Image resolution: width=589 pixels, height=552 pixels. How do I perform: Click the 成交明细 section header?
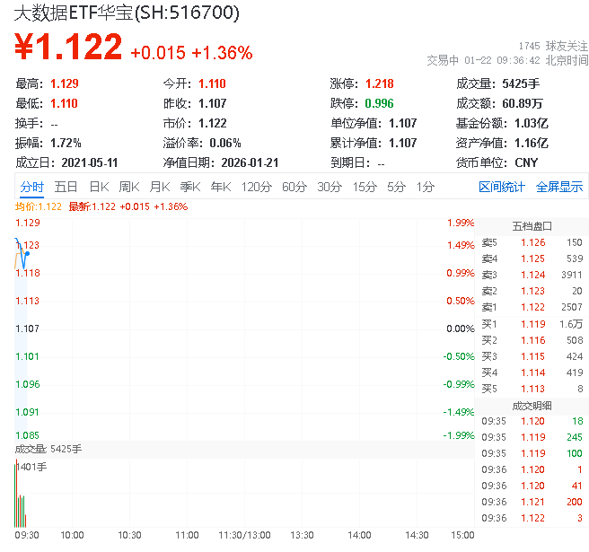[x=532, y=405]
